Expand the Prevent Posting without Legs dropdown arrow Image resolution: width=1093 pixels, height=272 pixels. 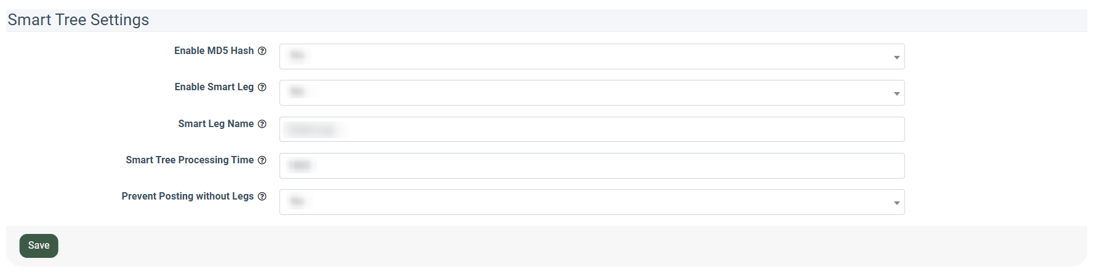pyautogui.click(x=897, y=203)
